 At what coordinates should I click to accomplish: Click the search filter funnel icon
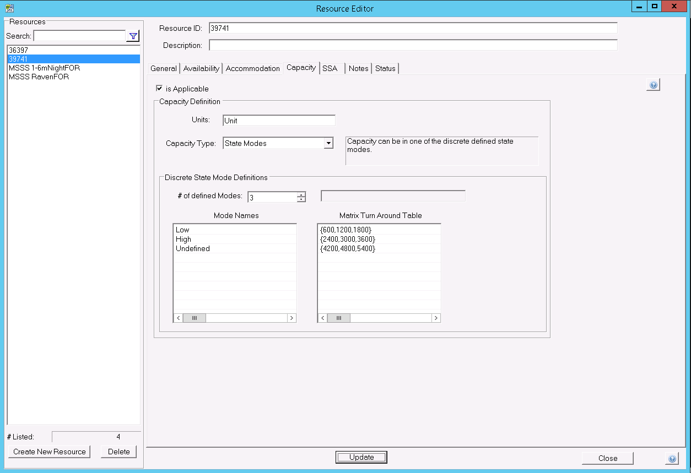coord(133,36)
